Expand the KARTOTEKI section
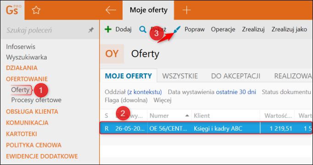The image size is (313, 165). click(x=22, y=134)
